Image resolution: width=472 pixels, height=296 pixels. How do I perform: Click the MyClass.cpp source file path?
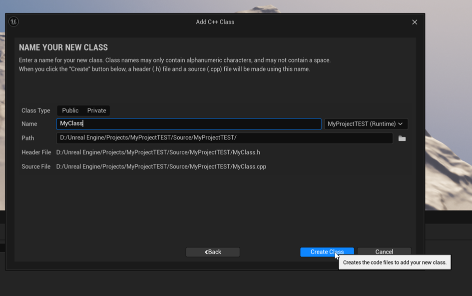pos(161,166)
